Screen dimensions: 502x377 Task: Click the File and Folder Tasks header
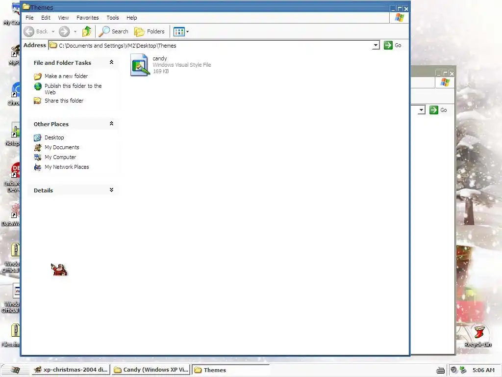[x=62, y=63]
